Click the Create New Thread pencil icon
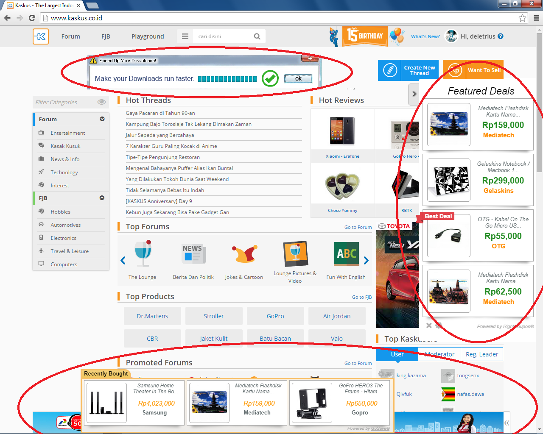The width and height of the screenshot is (543, 434). click(390, 70)
